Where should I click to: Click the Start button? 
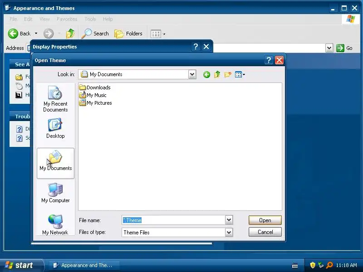point(22,265)
